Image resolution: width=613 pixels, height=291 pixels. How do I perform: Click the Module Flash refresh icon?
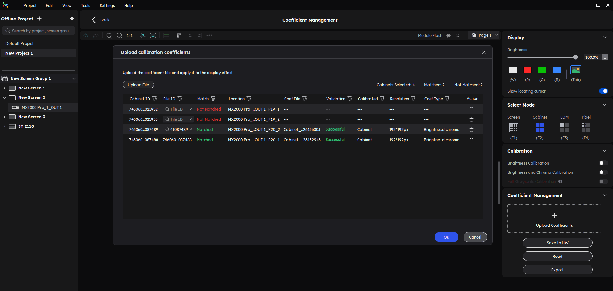[457, 35]
